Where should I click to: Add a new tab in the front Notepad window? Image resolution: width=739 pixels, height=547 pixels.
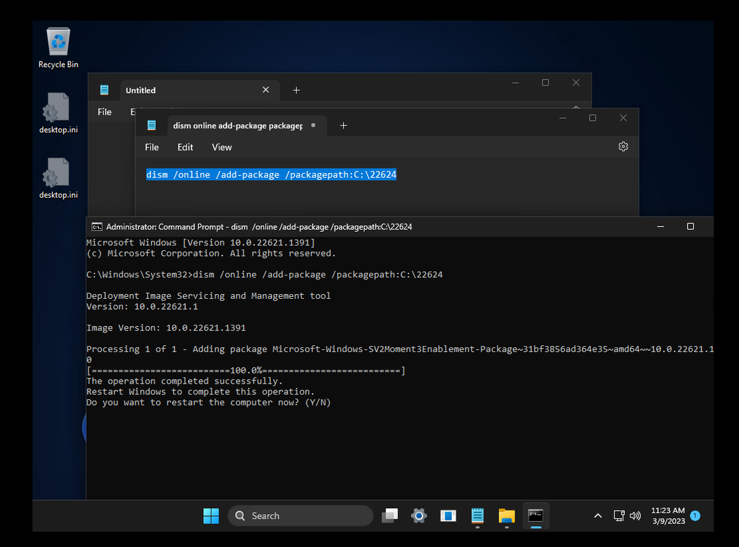point(344,125)
